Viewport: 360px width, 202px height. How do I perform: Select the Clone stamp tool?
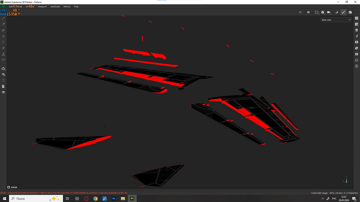4,54
